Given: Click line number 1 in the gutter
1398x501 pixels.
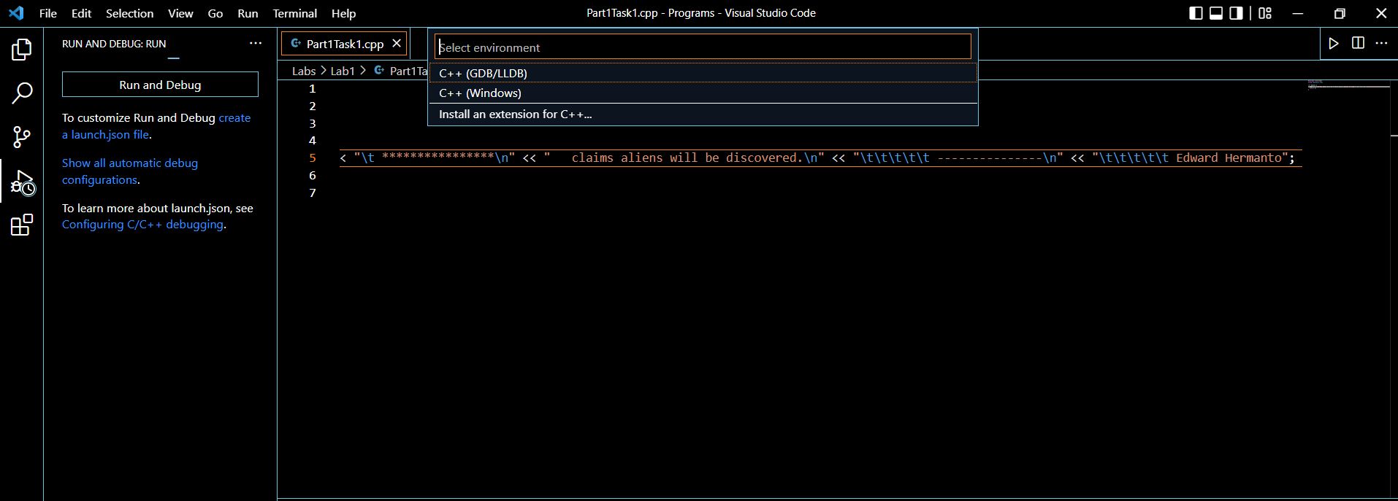Looking at the screenshot, I should 313,88.
